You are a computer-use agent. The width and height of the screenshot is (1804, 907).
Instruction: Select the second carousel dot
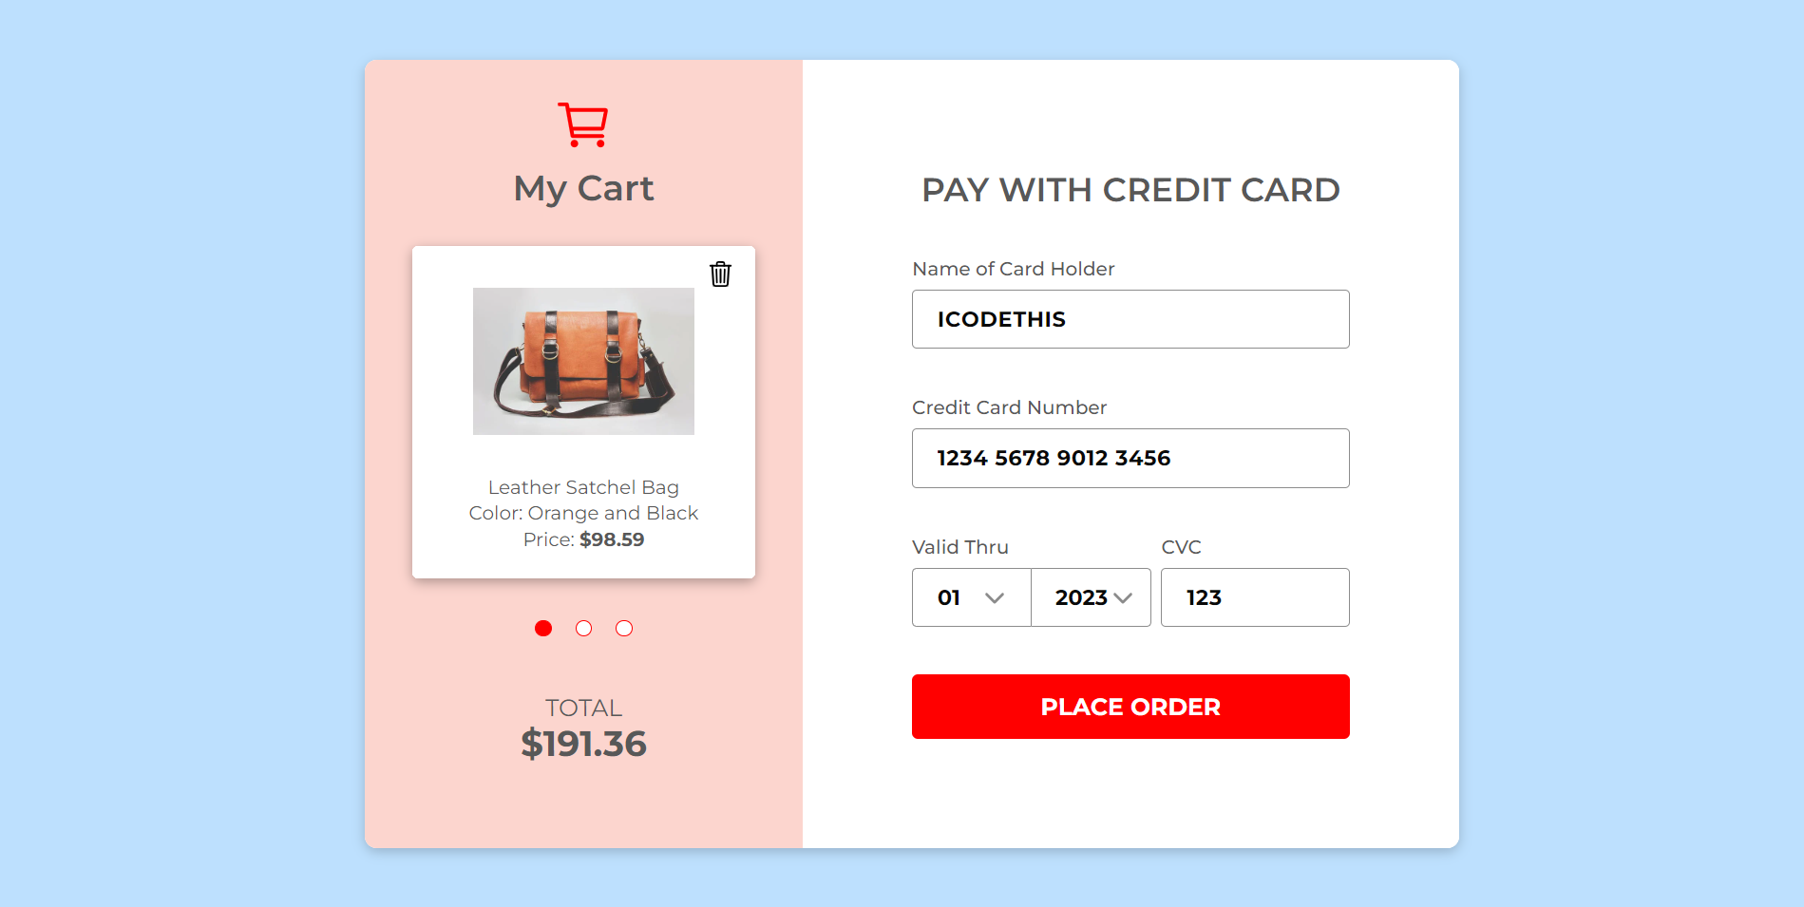[583, 628]
